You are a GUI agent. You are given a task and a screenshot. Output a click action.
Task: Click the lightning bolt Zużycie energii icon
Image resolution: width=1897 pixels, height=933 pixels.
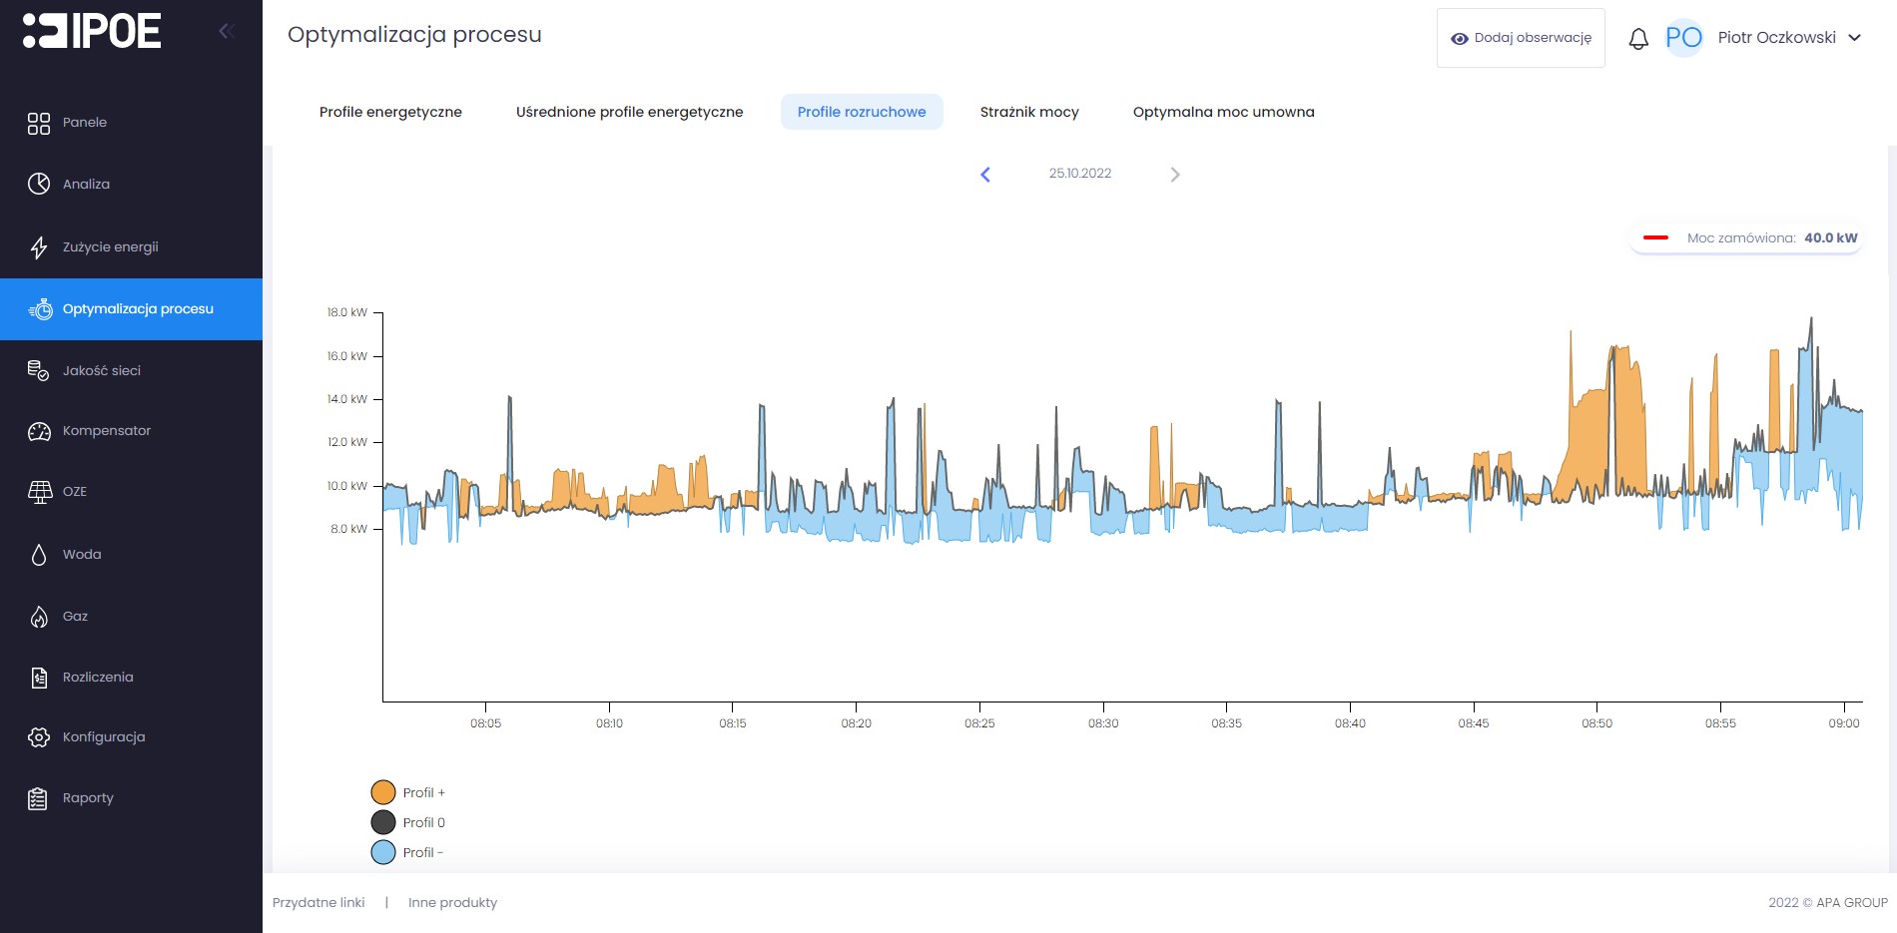click(x=39, y=247)
